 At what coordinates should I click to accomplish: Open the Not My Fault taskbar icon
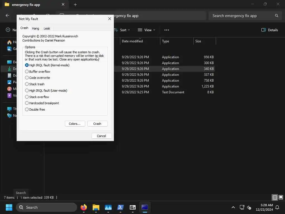(145, 207)
